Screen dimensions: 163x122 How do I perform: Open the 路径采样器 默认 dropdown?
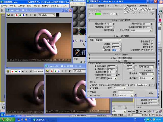[142, 30]
